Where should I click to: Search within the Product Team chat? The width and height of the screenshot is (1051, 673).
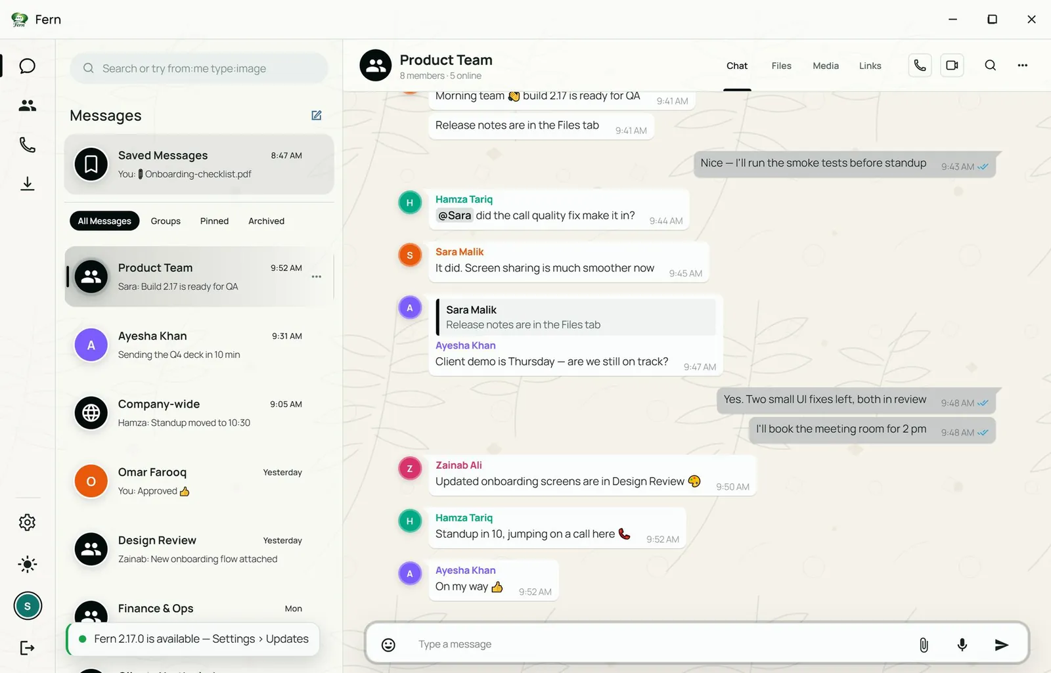[991, 66]
